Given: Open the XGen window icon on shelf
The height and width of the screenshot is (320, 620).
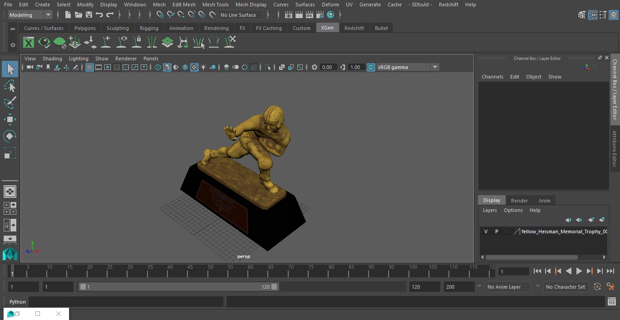Looking at the screenshot, I should point(29,43).
